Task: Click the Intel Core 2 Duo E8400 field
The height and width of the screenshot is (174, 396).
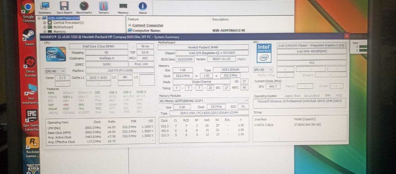Action: coord(99,46)
